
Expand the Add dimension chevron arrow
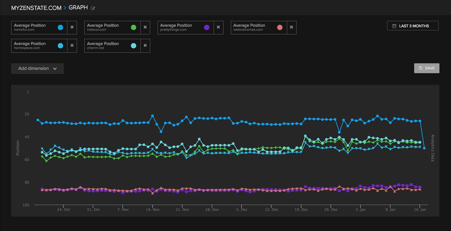tap(55, 69)
